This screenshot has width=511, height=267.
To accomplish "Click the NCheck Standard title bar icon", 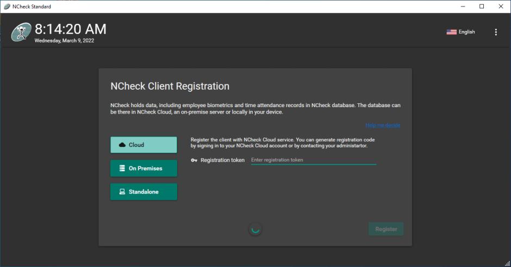I will [x=7, y=7].
